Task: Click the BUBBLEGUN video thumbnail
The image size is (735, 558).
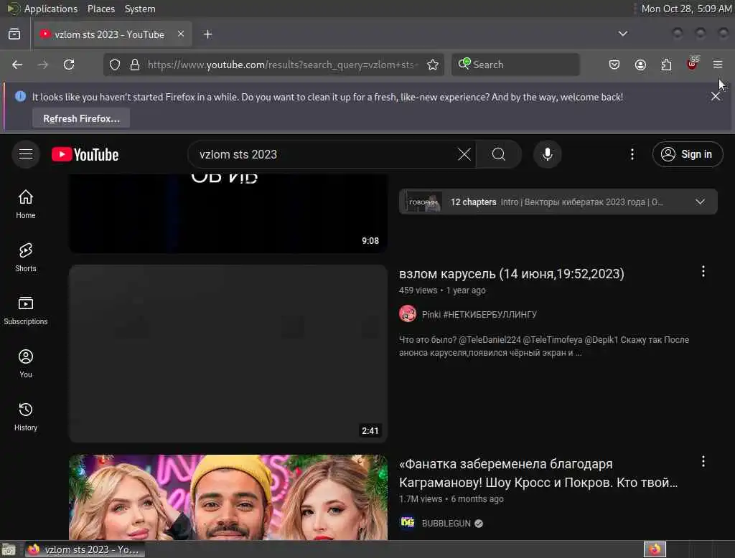Action: tap(228, 497)
